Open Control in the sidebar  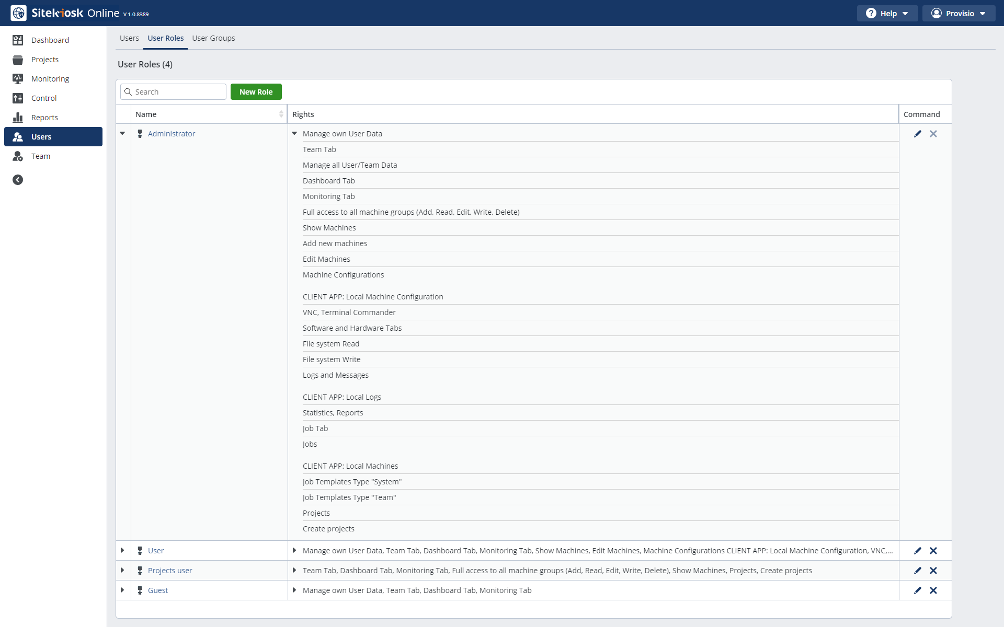pos(44,98)
